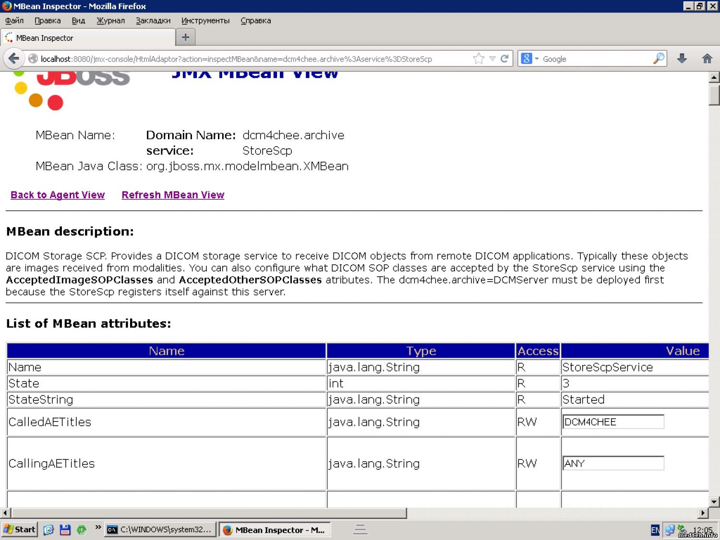Bookmark this page with the star icon

point(479,59)
